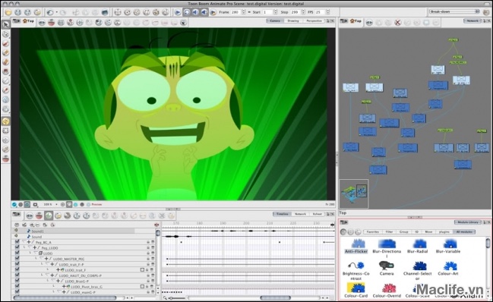This screenshot has height=302, width=493.
Task: Click the Network tab in timeline panel
Action: tap(300, 214)
